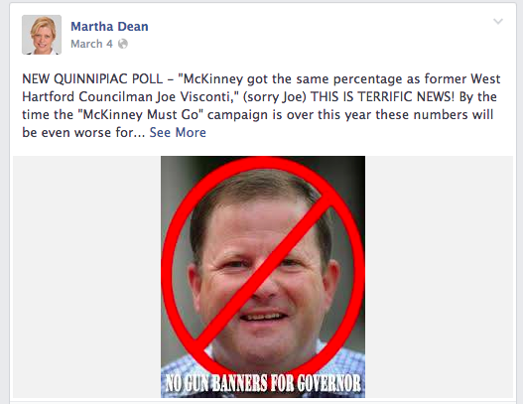Click the 'THIS IS TERRIFIC NEWS!' text
Viewport: 523px width, 404px height.
coord(382,96)
